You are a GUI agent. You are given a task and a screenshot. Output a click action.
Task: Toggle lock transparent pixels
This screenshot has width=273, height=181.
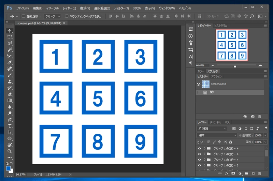(209, 142)
